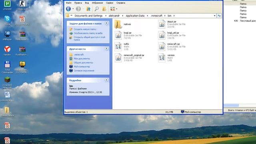
Task: Click aleksandr in the address path
Action: [x=114, y=16]
